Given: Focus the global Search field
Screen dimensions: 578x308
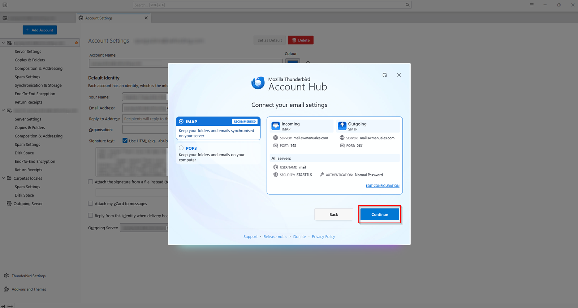Looking at the screenshot, I should coord(272,5).
